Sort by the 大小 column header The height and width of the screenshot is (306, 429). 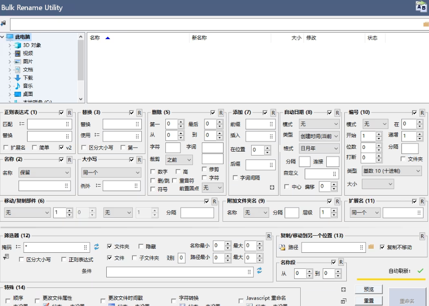coord(296,38)
